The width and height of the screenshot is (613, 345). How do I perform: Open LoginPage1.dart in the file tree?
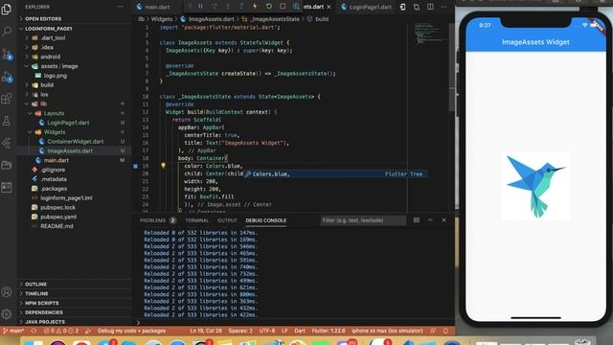68,123
